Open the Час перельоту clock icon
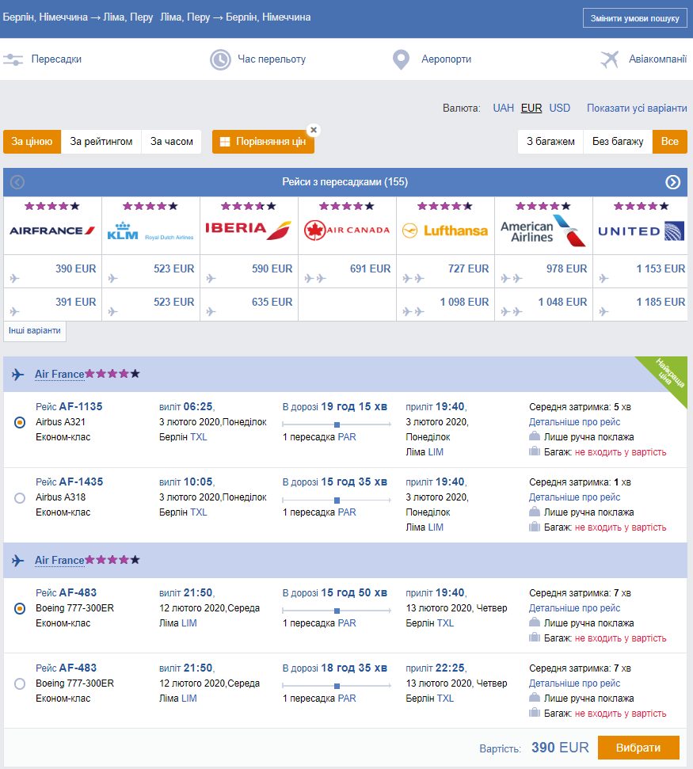This screenshot has width=693, height=769. tap(220, 59)
